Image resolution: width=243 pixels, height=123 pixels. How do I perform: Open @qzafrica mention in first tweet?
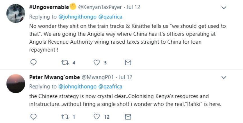tap(110, 17)
